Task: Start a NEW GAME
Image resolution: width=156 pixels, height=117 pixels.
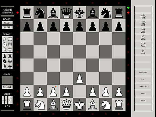Action: (x=143, y=73)
